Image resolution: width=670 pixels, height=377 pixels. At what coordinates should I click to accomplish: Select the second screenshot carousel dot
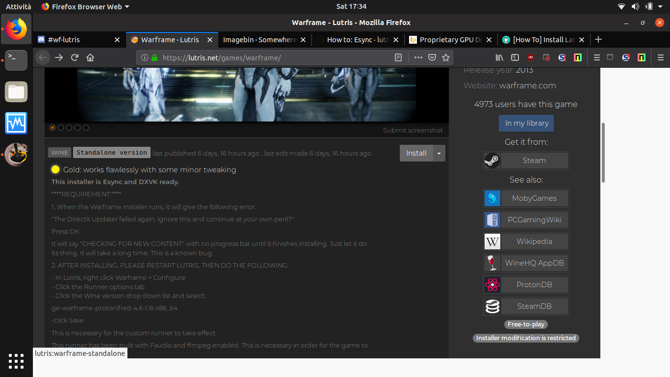coord(61,128)
